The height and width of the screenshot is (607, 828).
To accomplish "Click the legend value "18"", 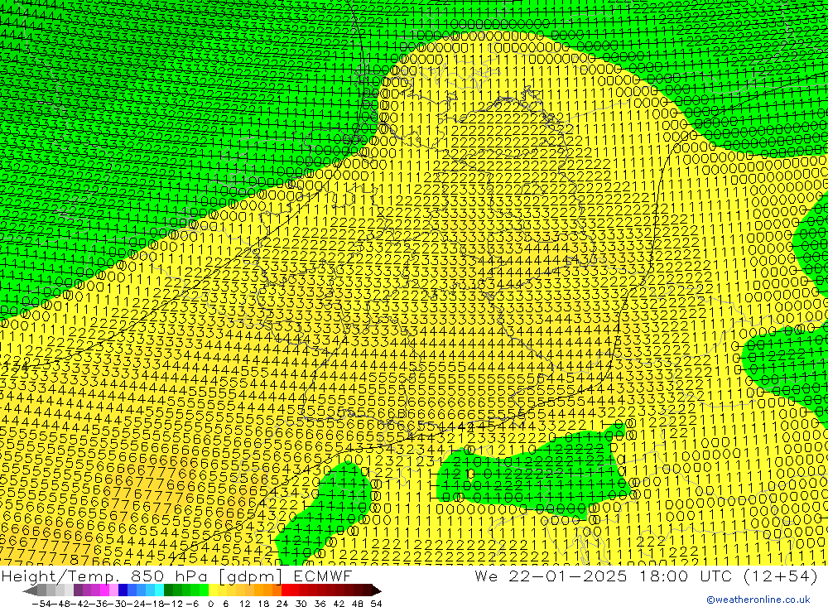I will pos(263,604).
